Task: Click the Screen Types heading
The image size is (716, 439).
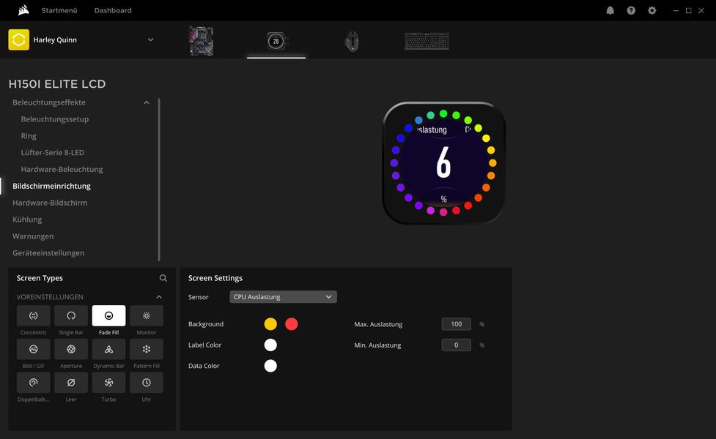Action: click(x=40, y=278)
